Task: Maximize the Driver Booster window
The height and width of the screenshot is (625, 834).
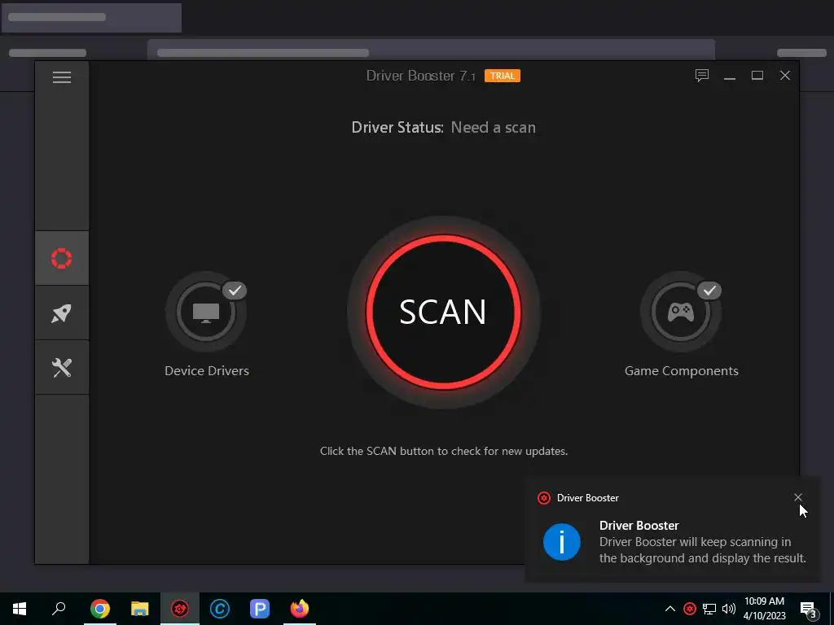Action: (757, 76)
